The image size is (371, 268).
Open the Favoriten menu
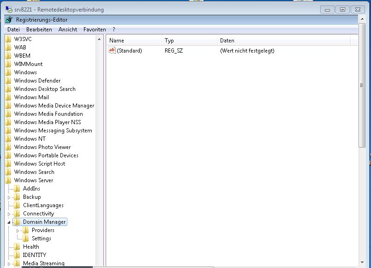(95, 30)
